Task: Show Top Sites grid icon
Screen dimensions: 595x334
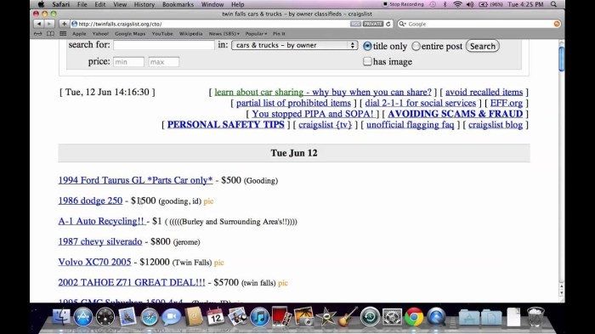Action: pyautogui.click(x=63, y=34)
